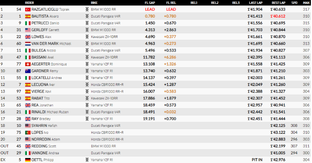This screenshot has width=312, height=163.
Task: Click the SPD column header
Action: tap(294, 3)
